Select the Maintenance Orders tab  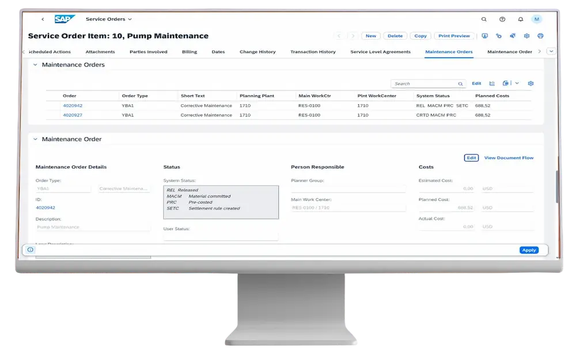click(449, 52)
